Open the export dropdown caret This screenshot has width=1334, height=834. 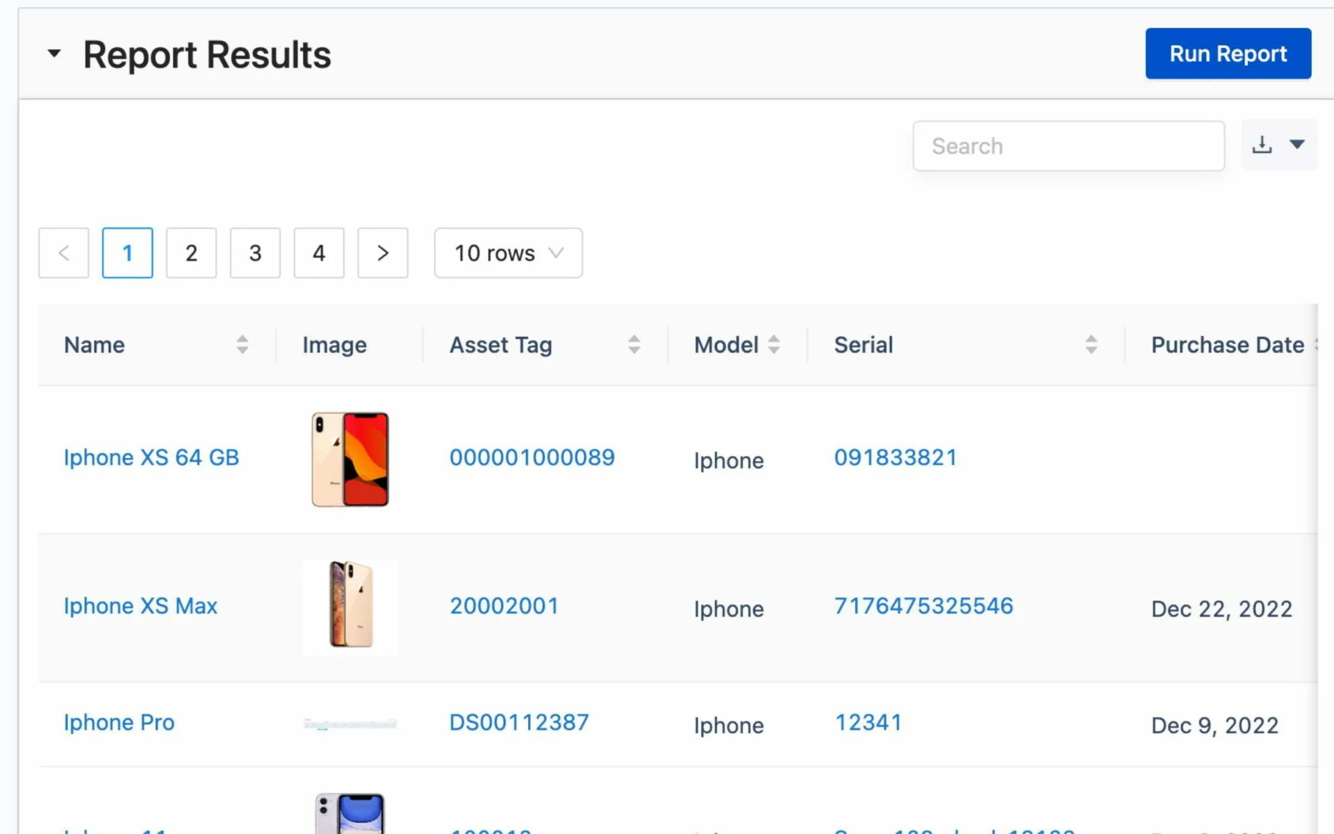(x=1296, y=145)
